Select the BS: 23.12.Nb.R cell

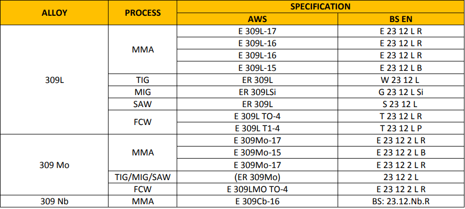401,201
